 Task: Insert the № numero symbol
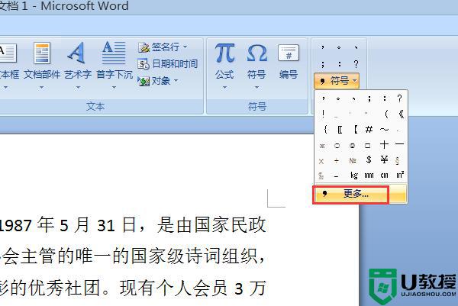tap(353, 161)
